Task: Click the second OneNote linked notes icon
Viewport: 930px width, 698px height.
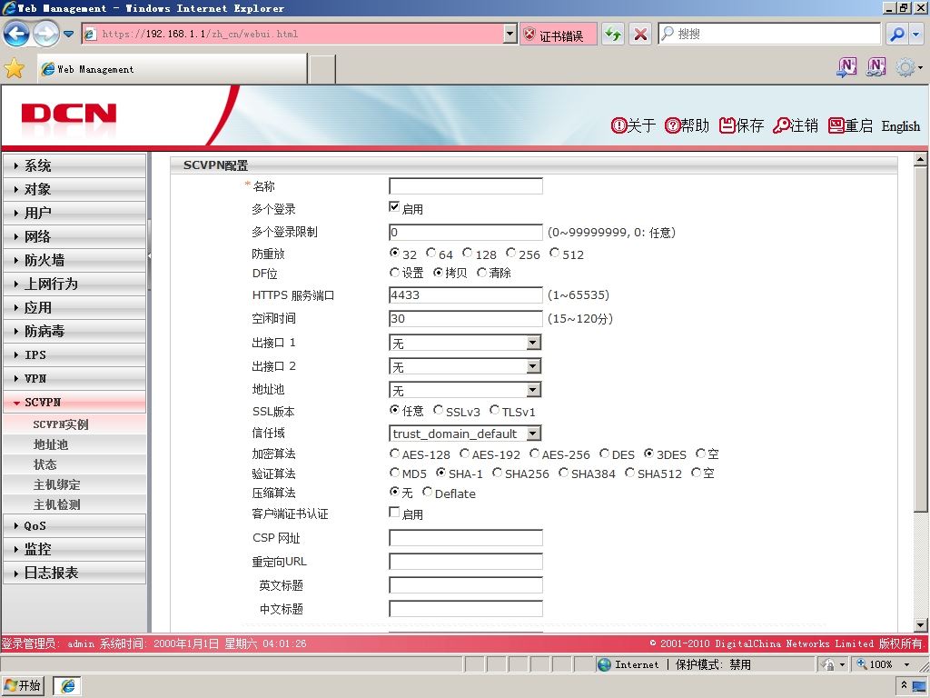Action: [876, 67]
